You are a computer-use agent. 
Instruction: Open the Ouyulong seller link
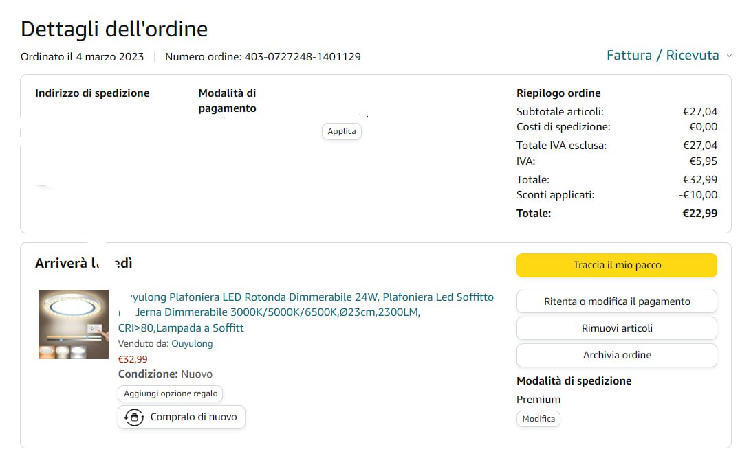pos(192,343)
